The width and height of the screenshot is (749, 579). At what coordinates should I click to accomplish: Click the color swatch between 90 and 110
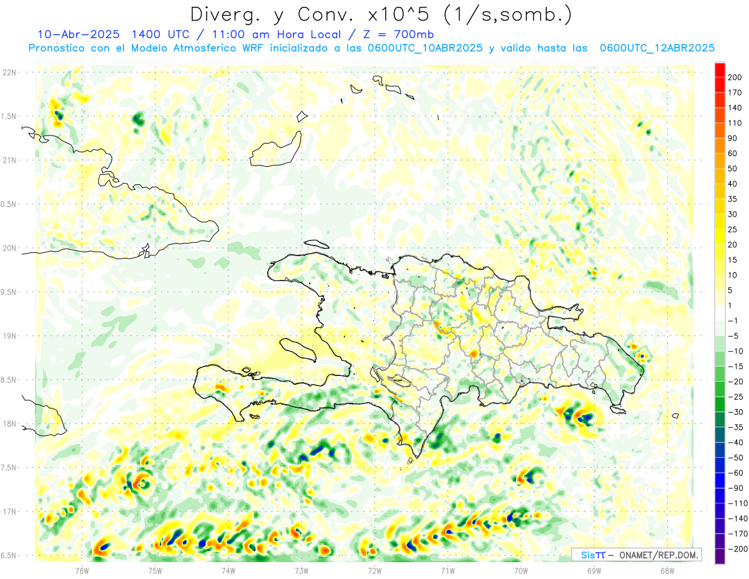pos(720,131)
